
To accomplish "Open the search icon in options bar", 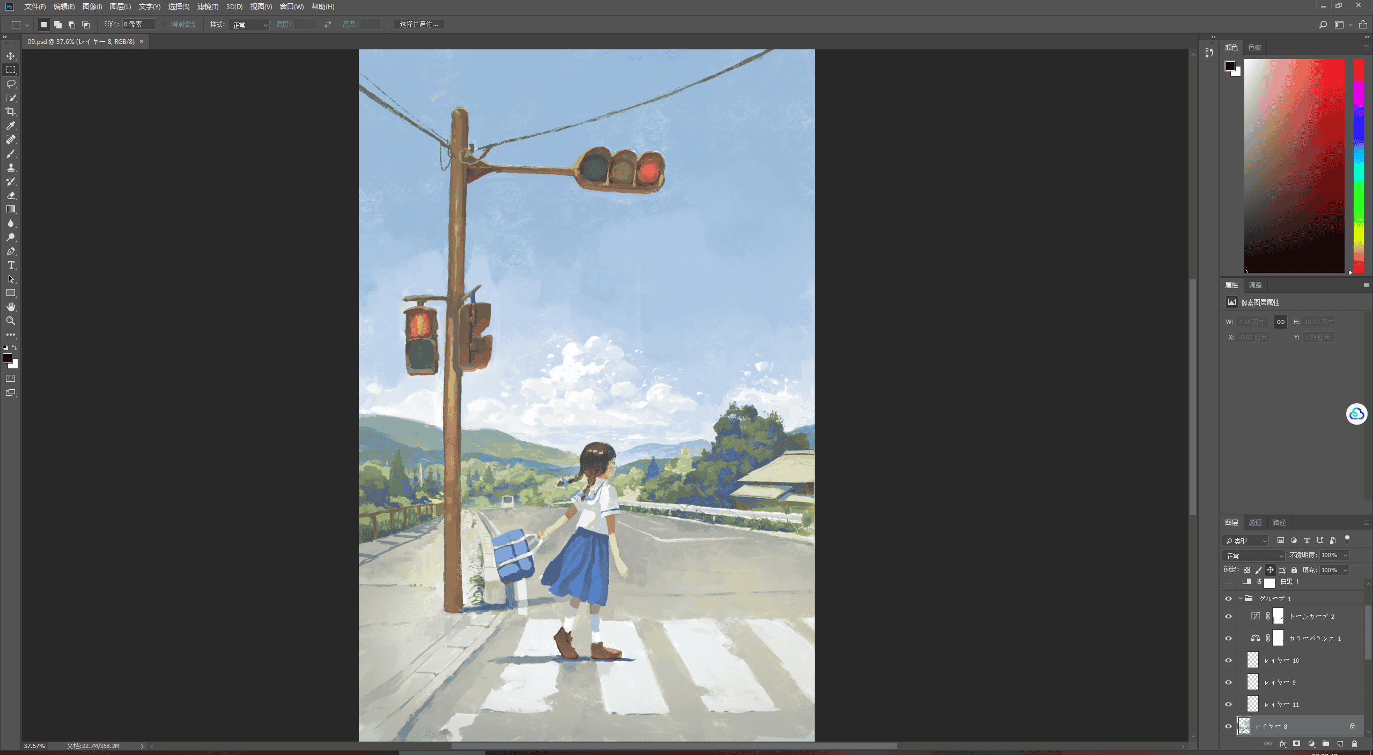I will (1323, 25).
